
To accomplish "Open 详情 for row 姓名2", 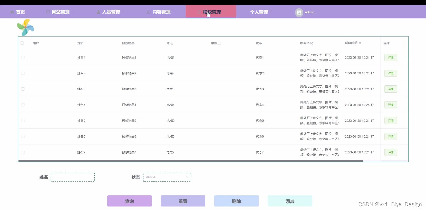I will 391,73.
